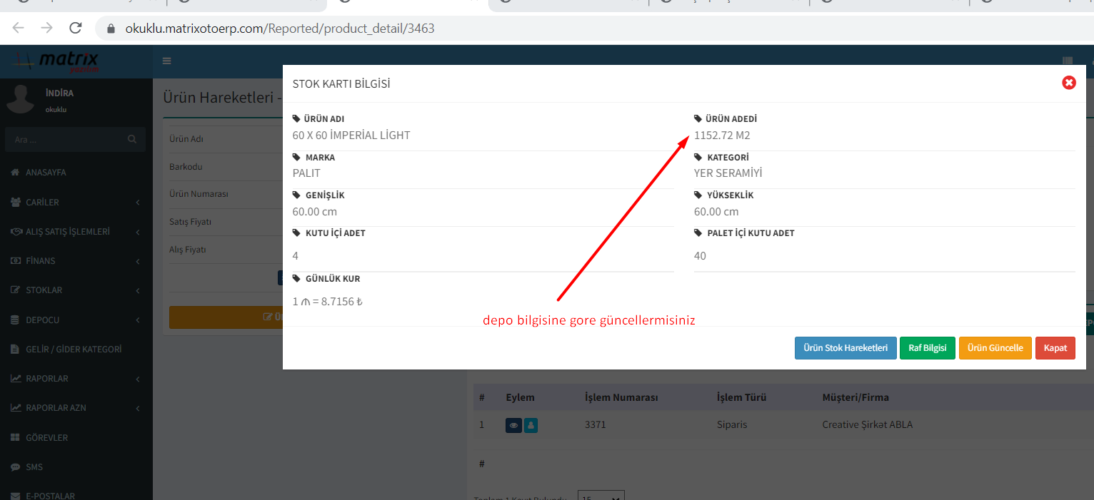Click the user icon in order row 3371
Image resolution: width=1094 pixels, height=500 pixels.
coord(531,425)
